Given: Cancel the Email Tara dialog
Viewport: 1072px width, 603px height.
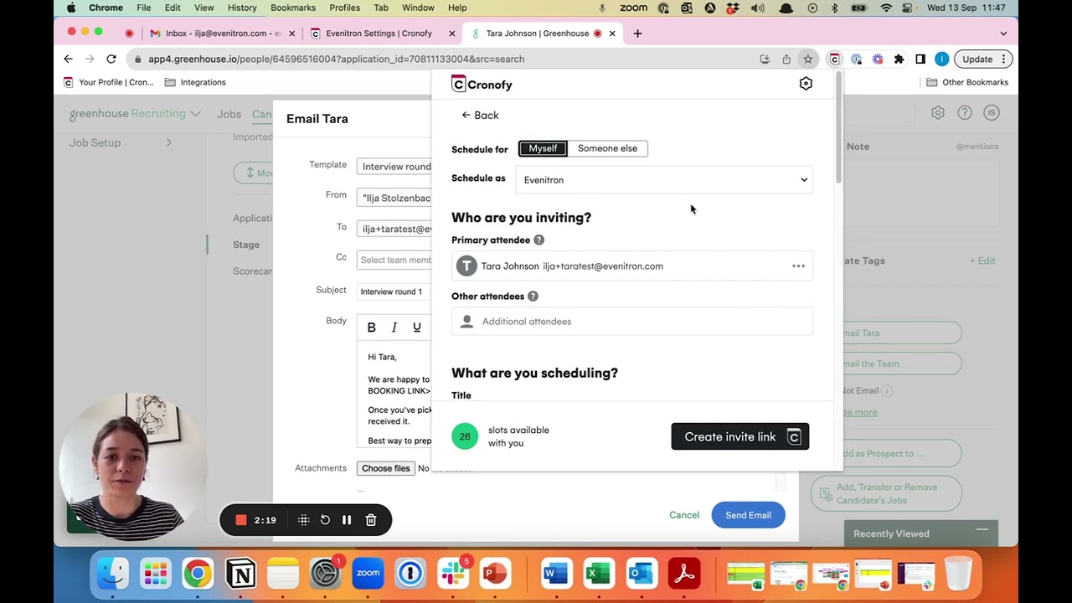Looking at the screenshot, I should (x=684, y=515).
